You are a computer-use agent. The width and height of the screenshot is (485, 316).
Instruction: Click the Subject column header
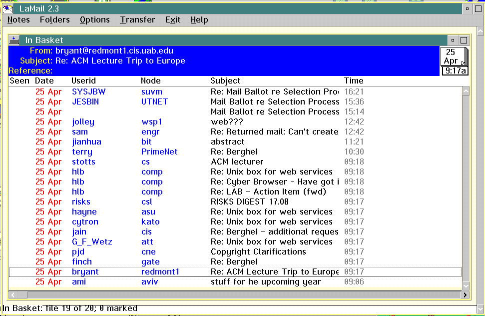tap(225, 80)
